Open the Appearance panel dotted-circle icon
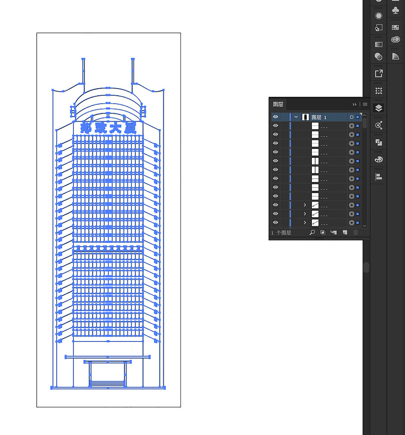 378,16
